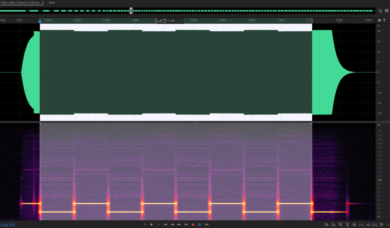
Task: Click the zoom reset icon at far right
Action: pyautogui.click(x=382, y=225)
